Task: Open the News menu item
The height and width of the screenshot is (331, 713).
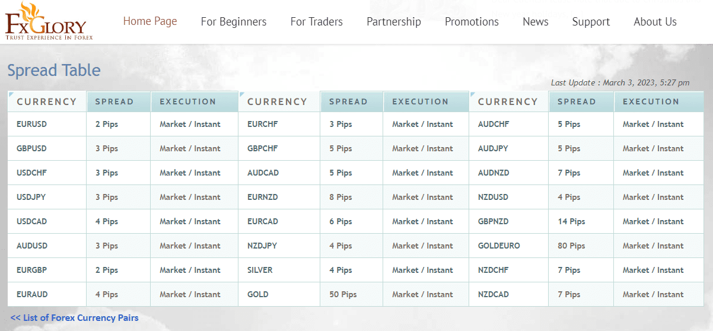Action: (536, 22)
